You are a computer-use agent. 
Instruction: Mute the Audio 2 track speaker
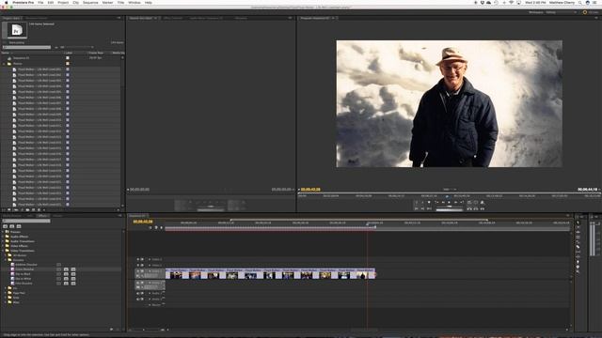(x=138, y=293)
